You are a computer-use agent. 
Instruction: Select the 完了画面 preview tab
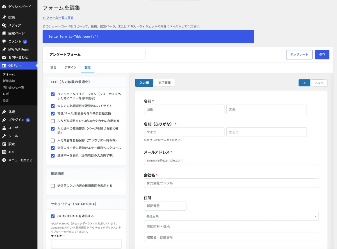coord(164,83)
